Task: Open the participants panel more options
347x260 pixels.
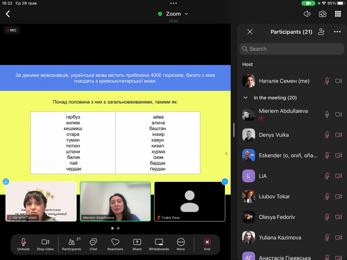Action: (x=337, y=32)
